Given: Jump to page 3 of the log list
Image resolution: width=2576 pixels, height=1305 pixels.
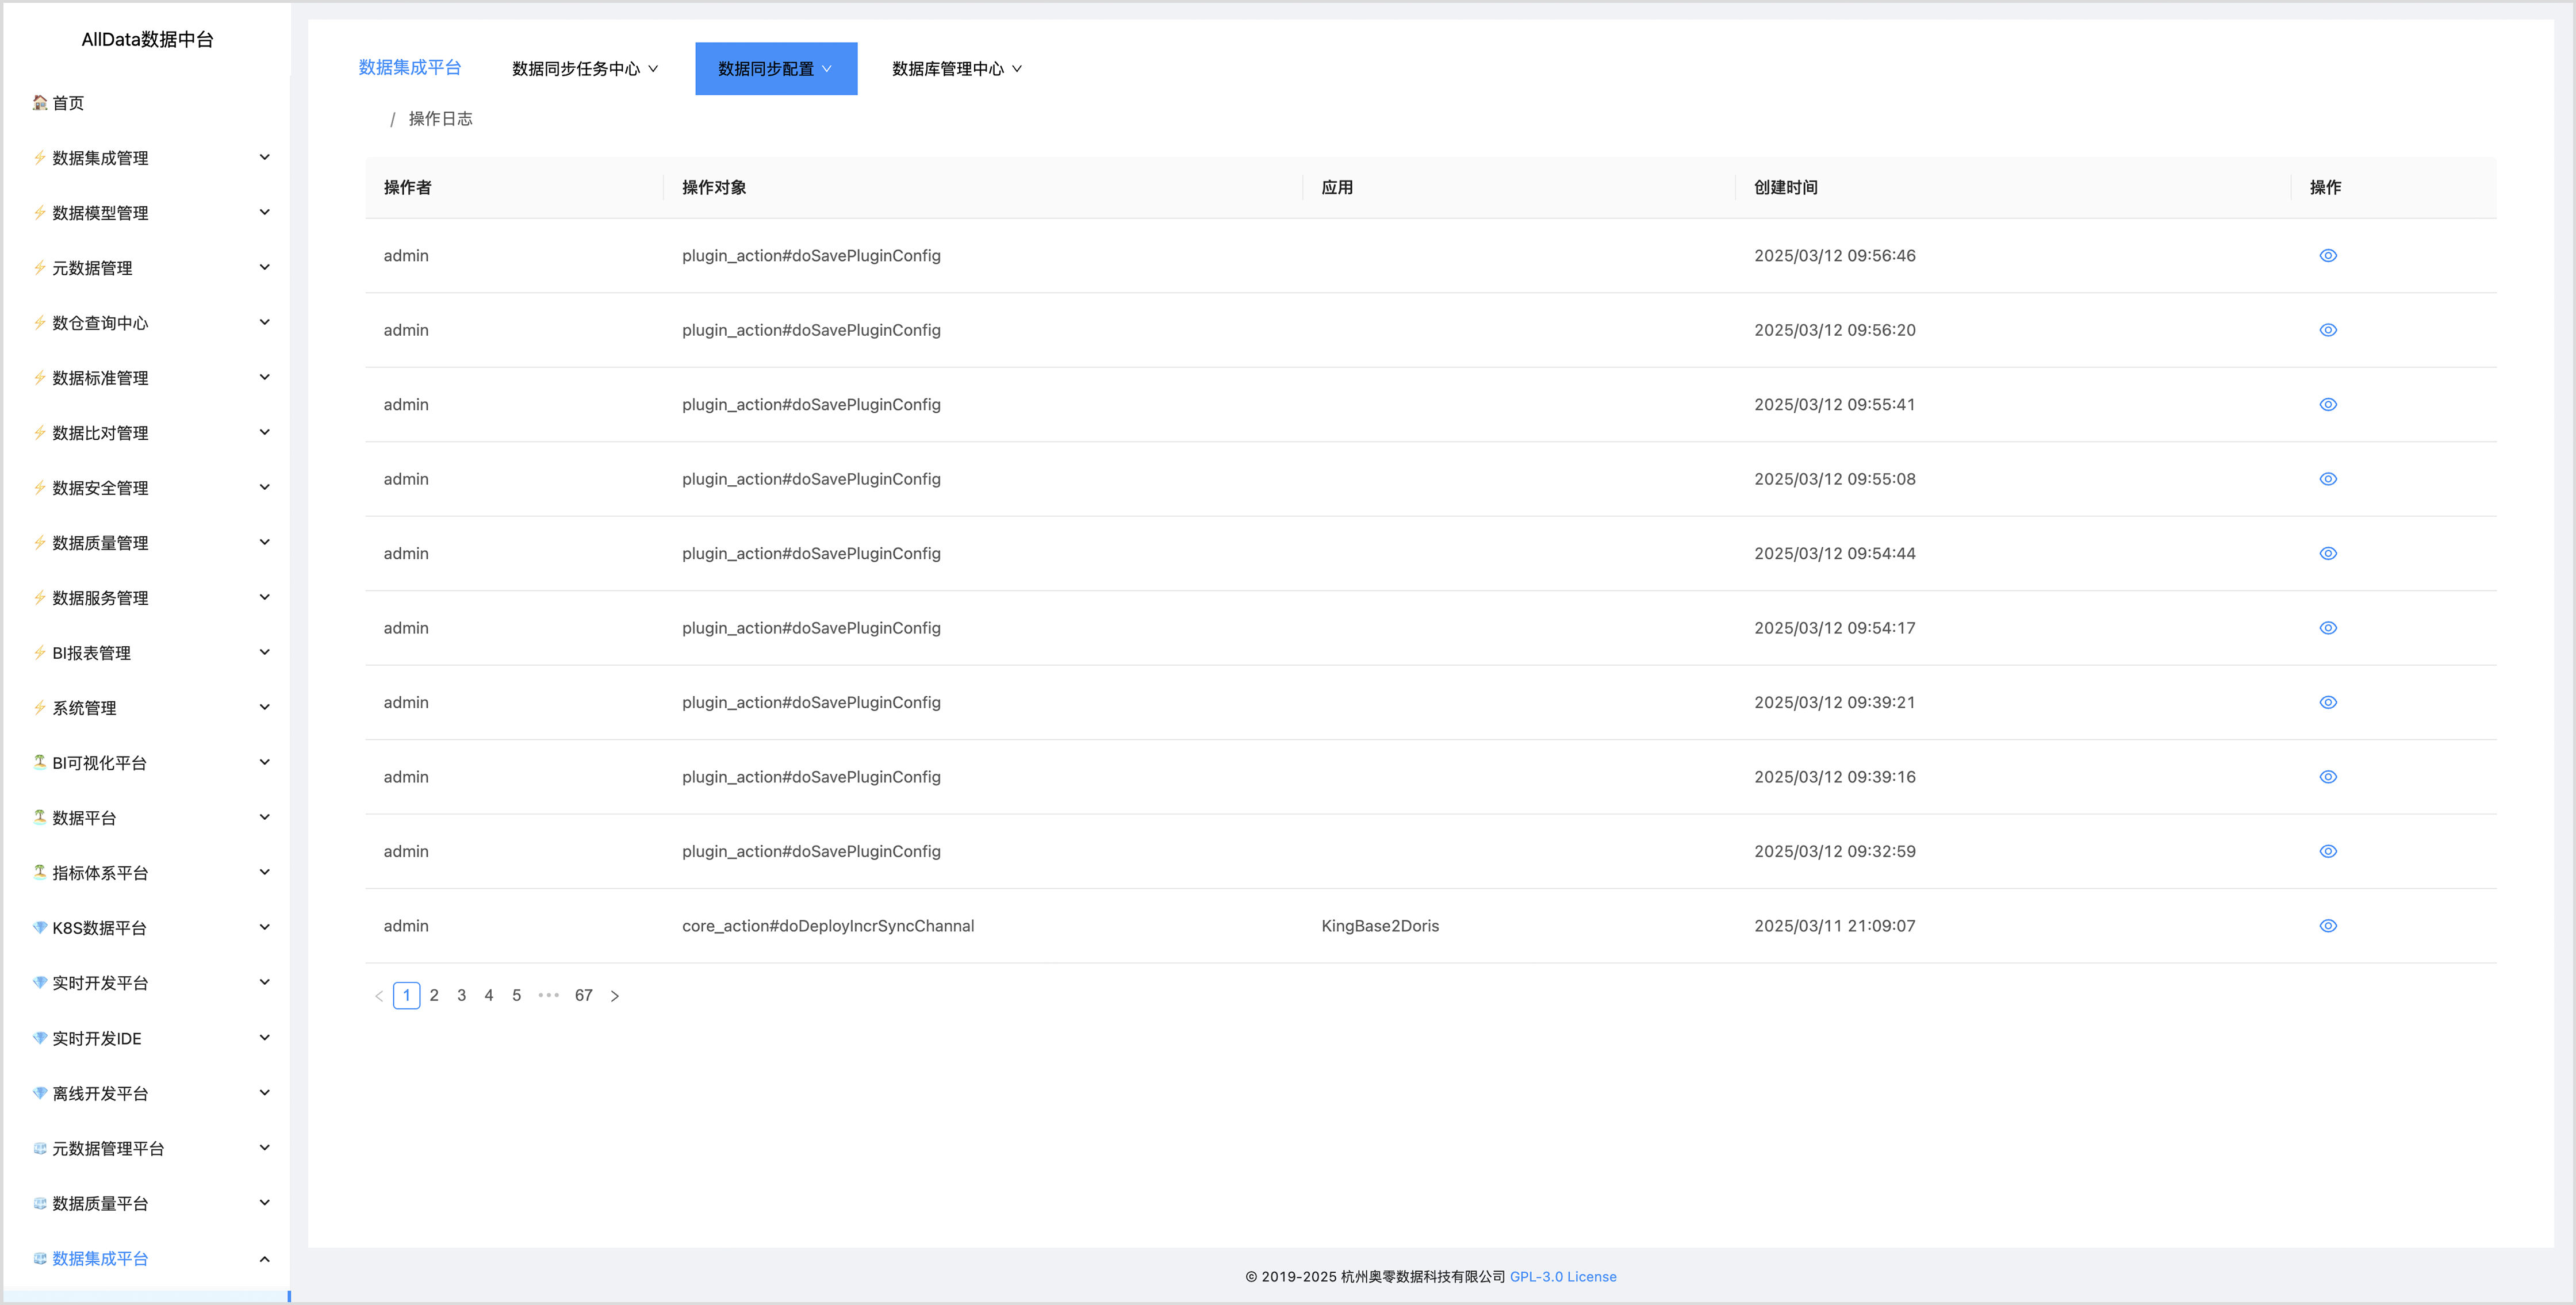Looking at the screenshot, I should (x=461, y=995).
